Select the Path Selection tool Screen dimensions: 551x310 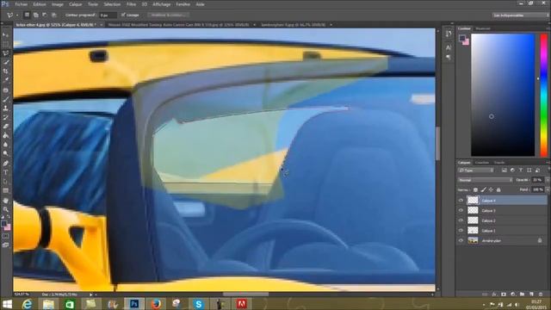[6, 182]
